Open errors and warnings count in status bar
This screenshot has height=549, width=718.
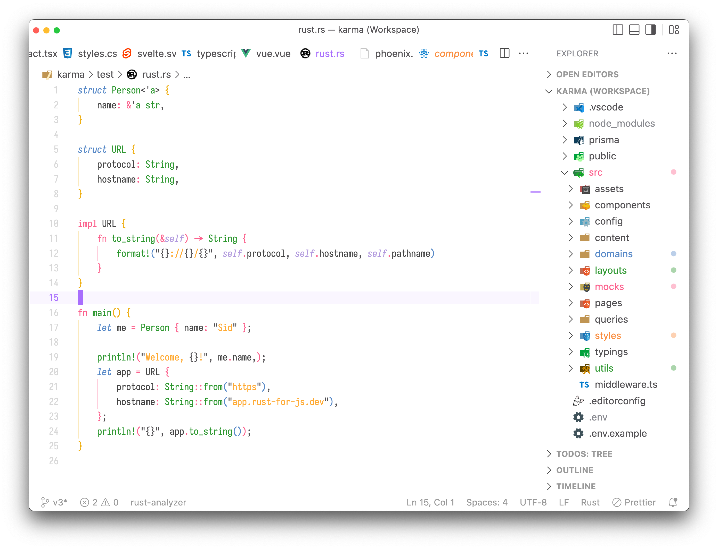click(99, 502)
